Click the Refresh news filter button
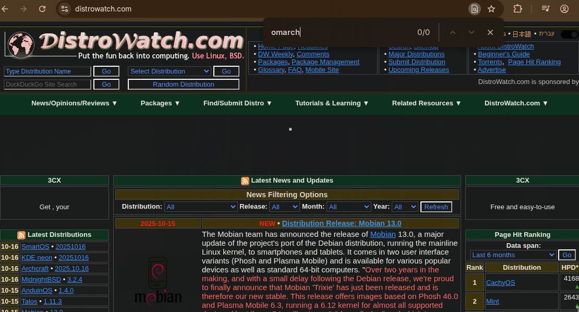Viewport: 579px width, 312px height. coord(436,207)
